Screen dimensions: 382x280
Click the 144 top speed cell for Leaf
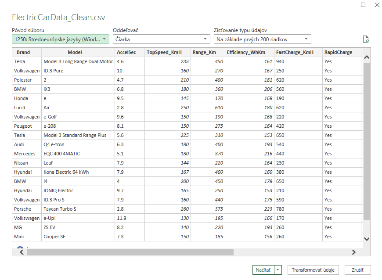pos(168,163)
